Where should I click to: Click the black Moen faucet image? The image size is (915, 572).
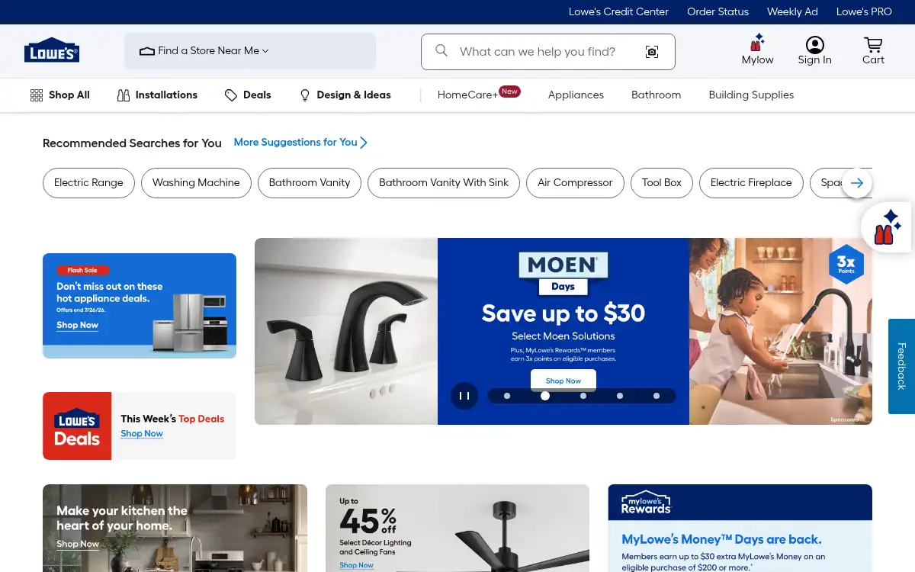(346, 331)
